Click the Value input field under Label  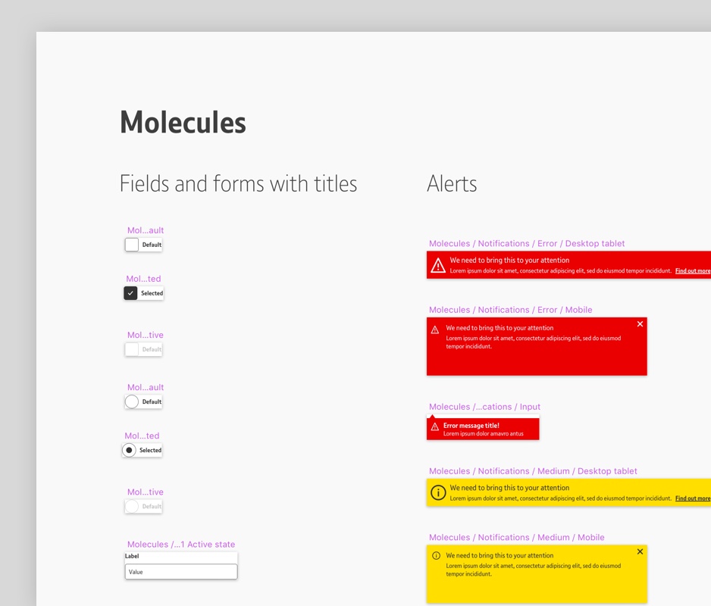(180, 571)
